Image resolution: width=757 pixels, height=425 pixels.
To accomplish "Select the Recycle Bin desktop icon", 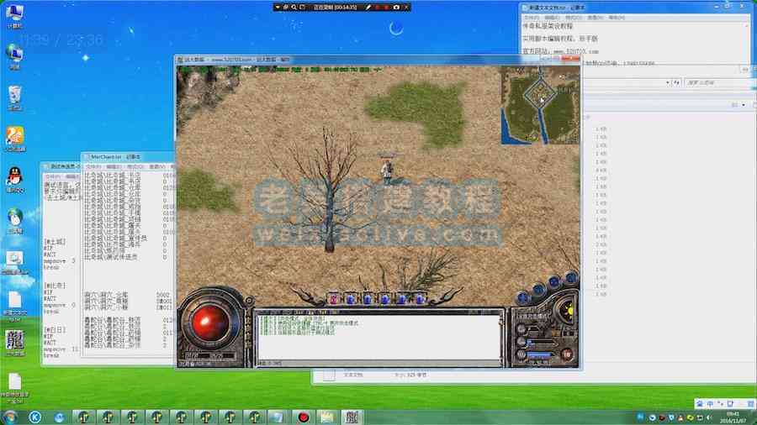I will coord(14,97).
